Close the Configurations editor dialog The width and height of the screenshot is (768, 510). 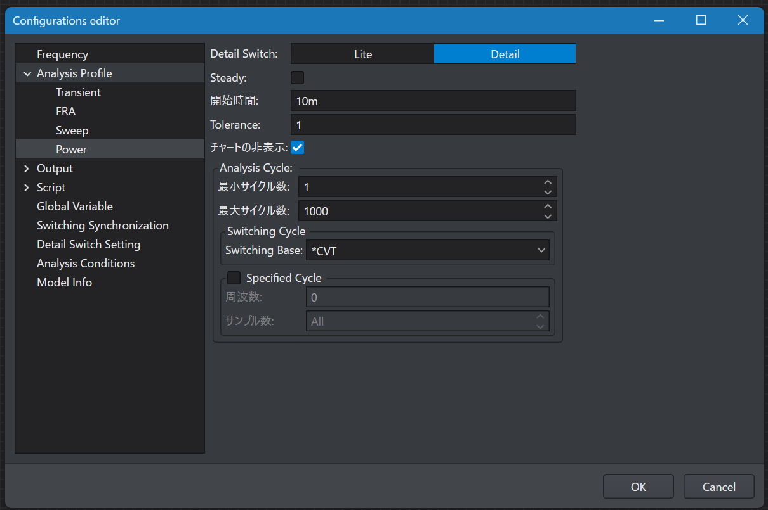743,20
